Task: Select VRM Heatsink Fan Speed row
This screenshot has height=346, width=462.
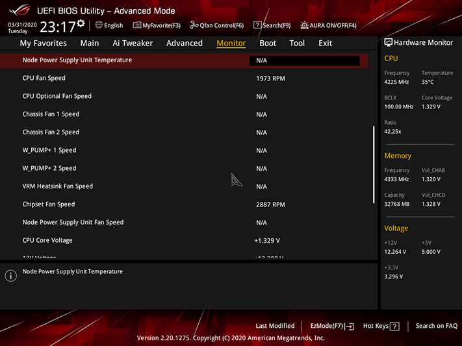Action: [184, 186]
